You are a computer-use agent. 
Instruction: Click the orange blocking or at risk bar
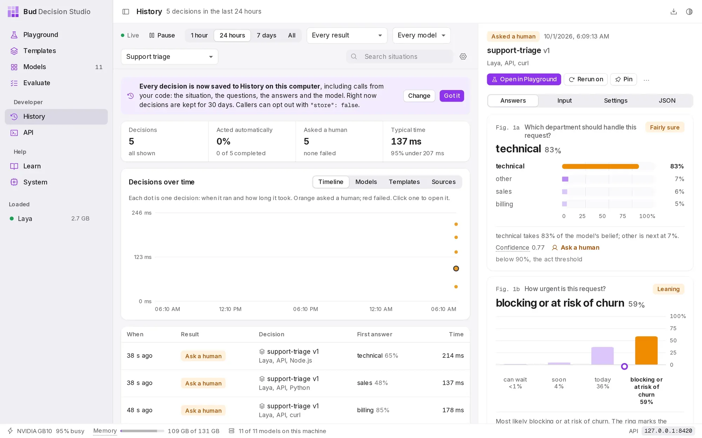pyautogui.click(x=646, y=350)
